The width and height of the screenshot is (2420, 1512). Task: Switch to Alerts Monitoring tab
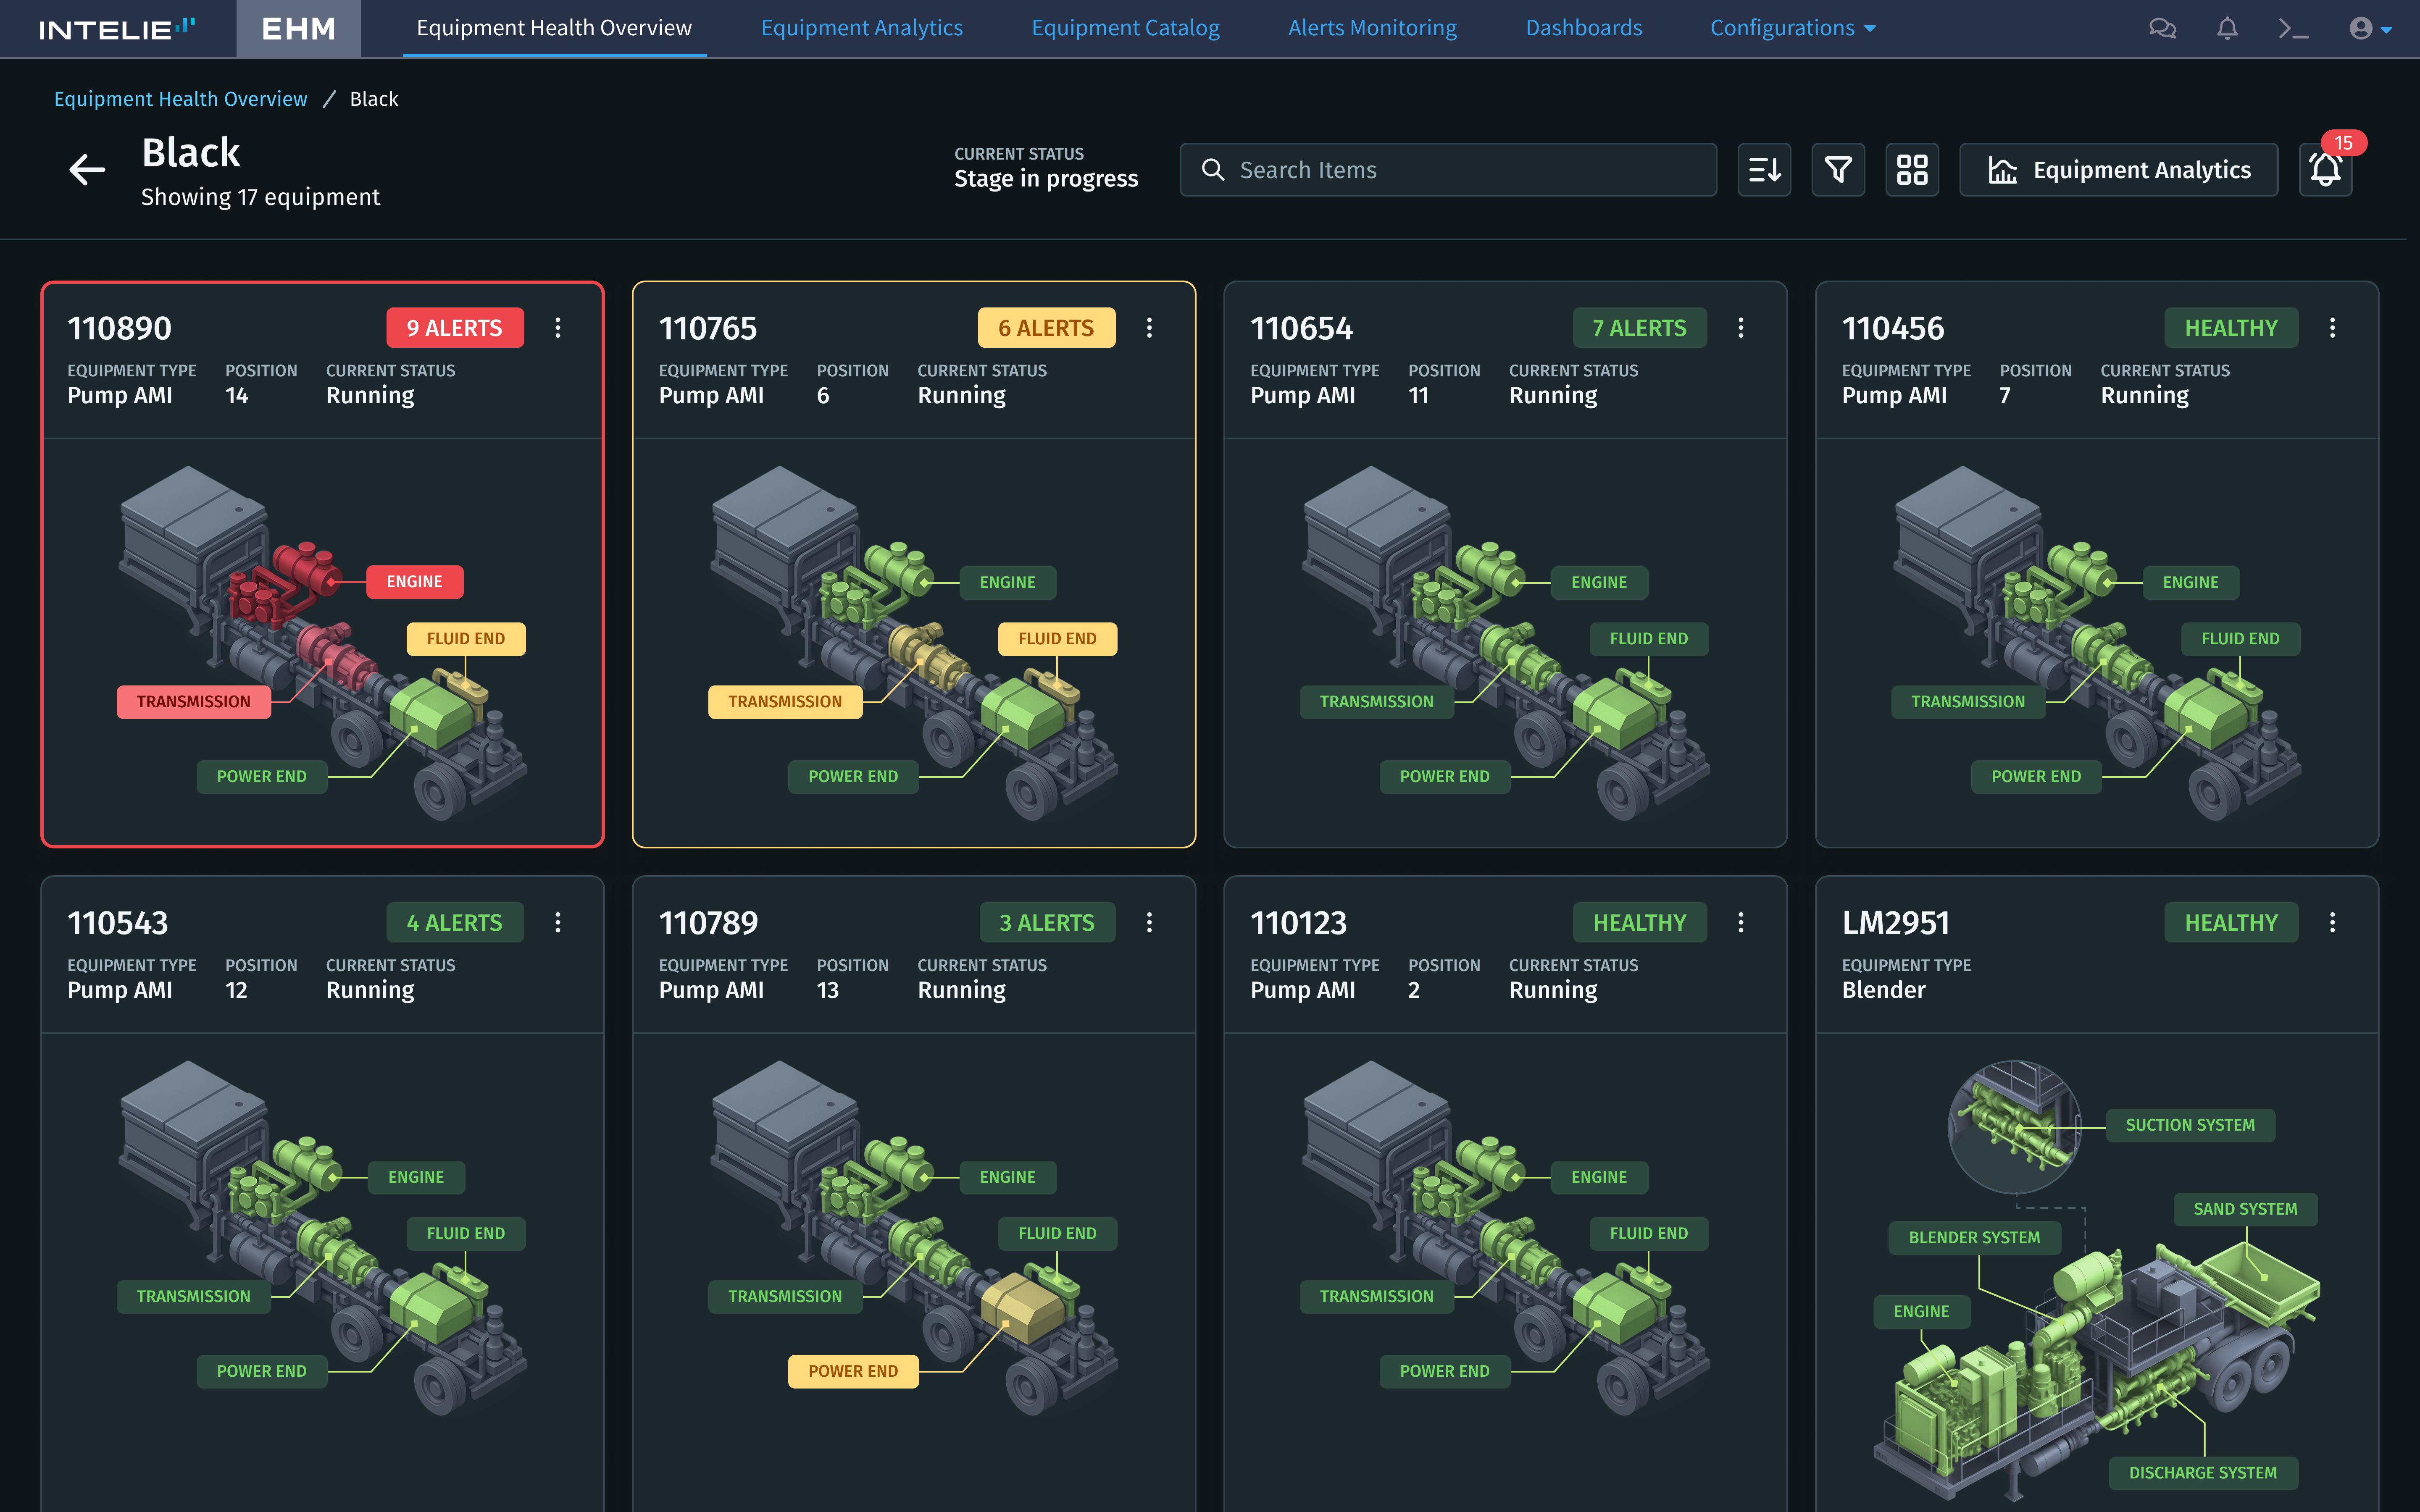pyautogui.click(x=1372, y=28)
